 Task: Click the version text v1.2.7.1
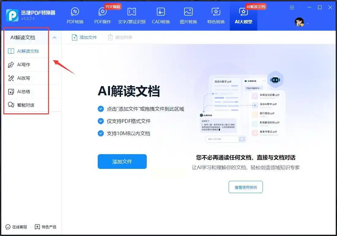28,19
